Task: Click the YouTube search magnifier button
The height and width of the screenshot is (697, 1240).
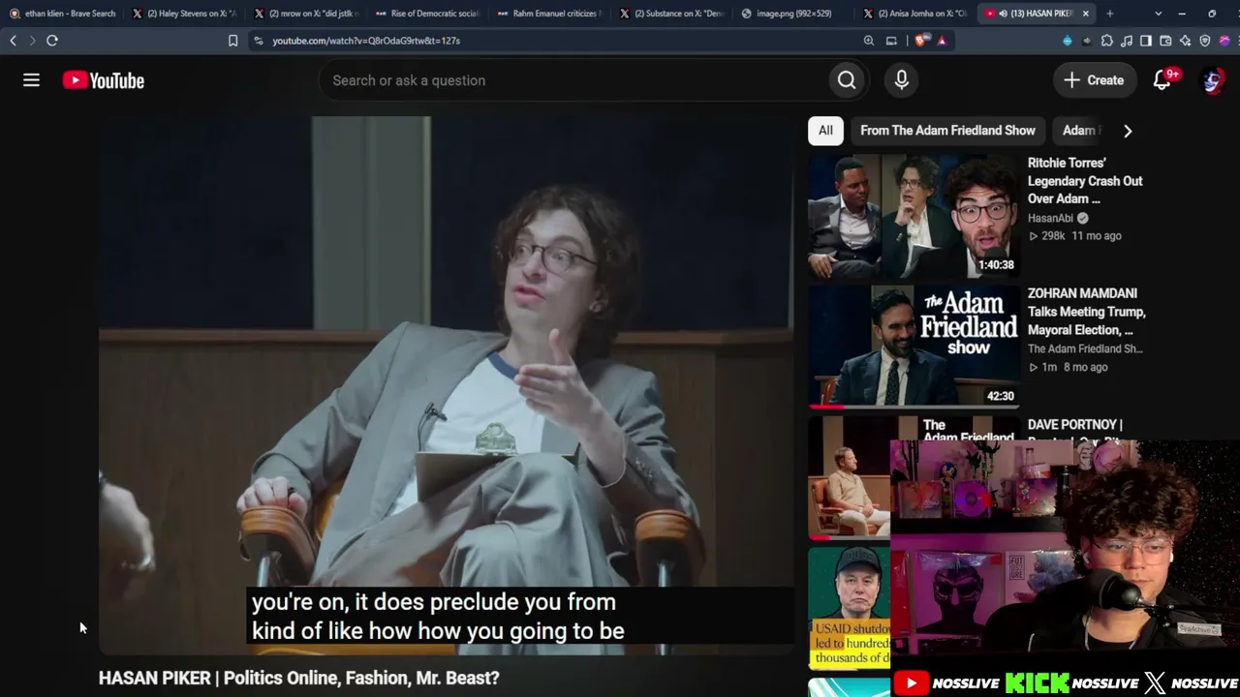Action: [847, 80]
